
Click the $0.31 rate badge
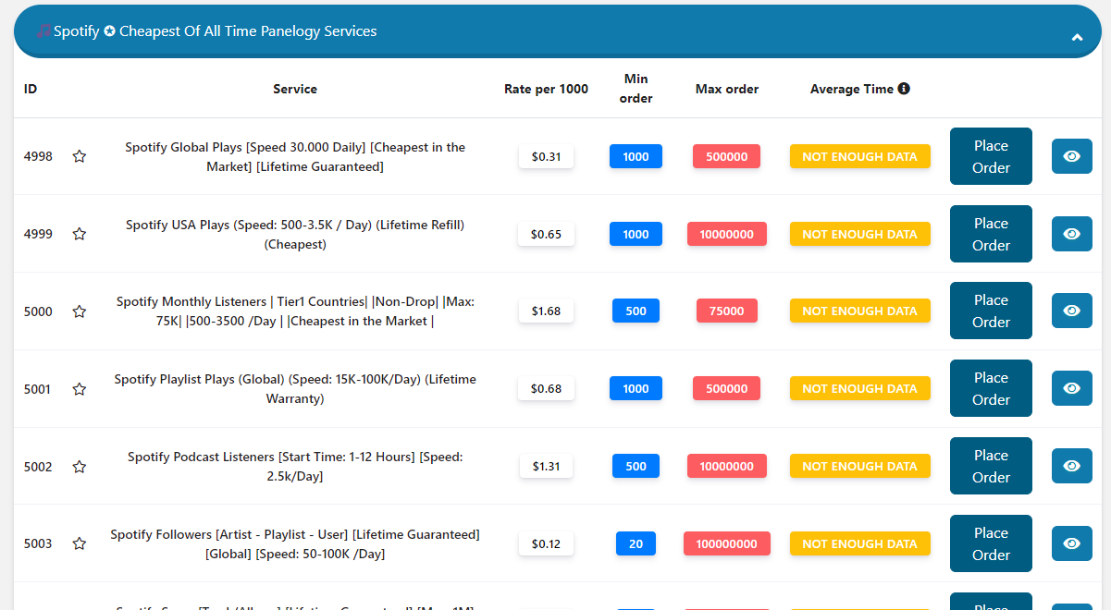pyautogui.click(x=546, y=157)
